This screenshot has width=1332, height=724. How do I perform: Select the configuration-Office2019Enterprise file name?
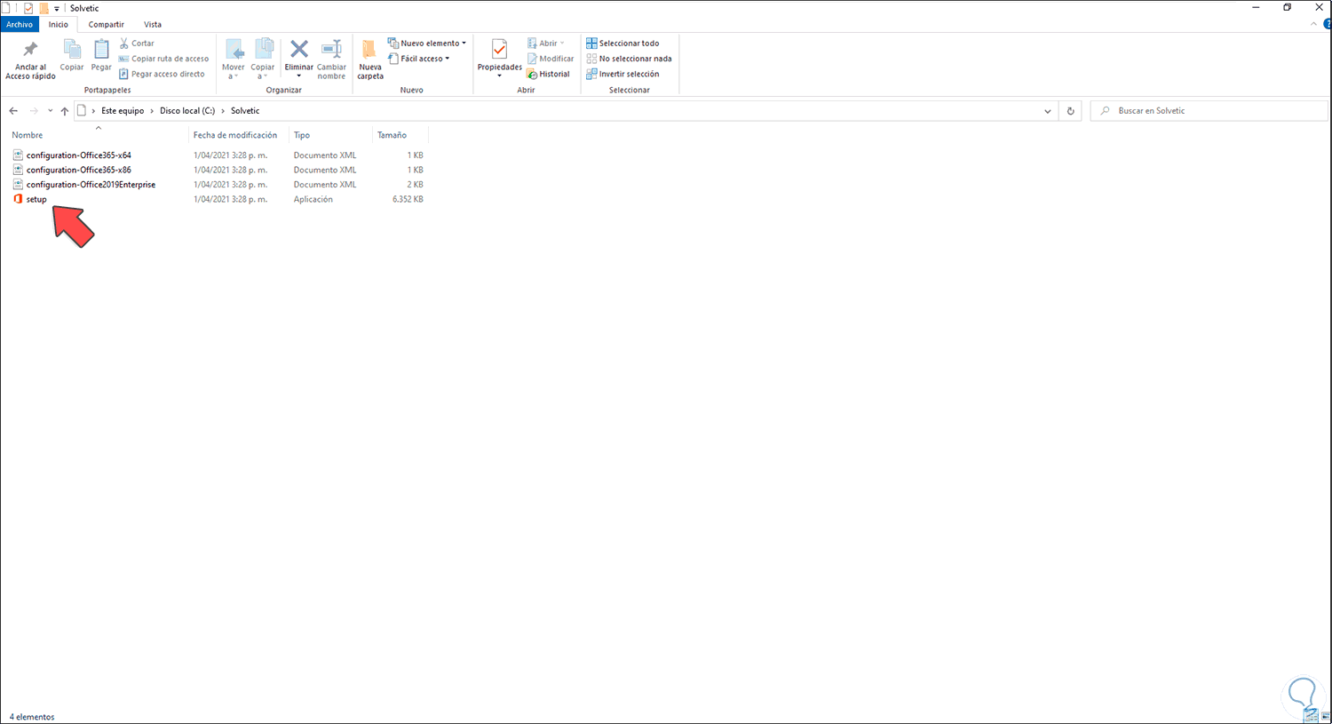(x=91, y=185)
